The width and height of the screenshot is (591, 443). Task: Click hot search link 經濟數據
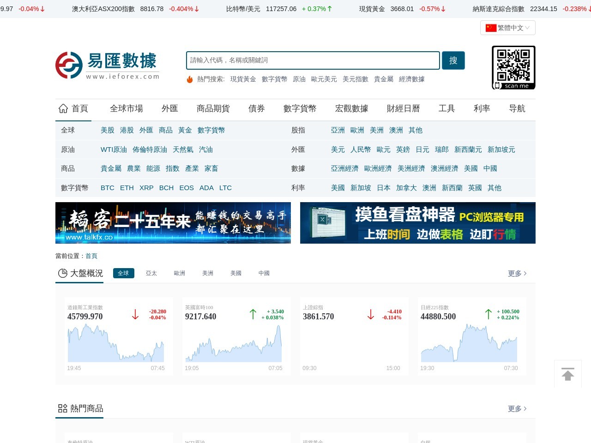point(412,79)
